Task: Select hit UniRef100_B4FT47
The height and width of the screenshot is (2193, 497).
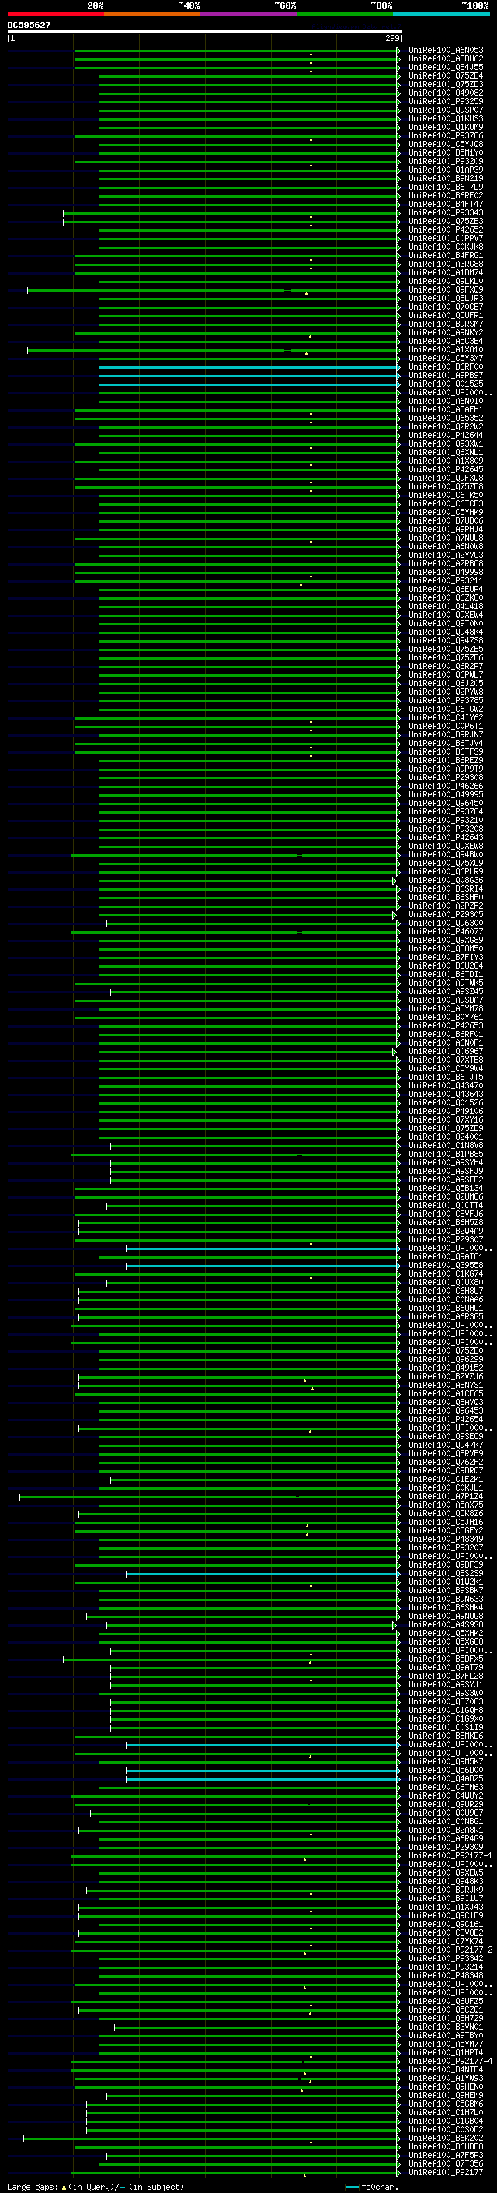Action: pyautogui.click(x=446, y=205)
